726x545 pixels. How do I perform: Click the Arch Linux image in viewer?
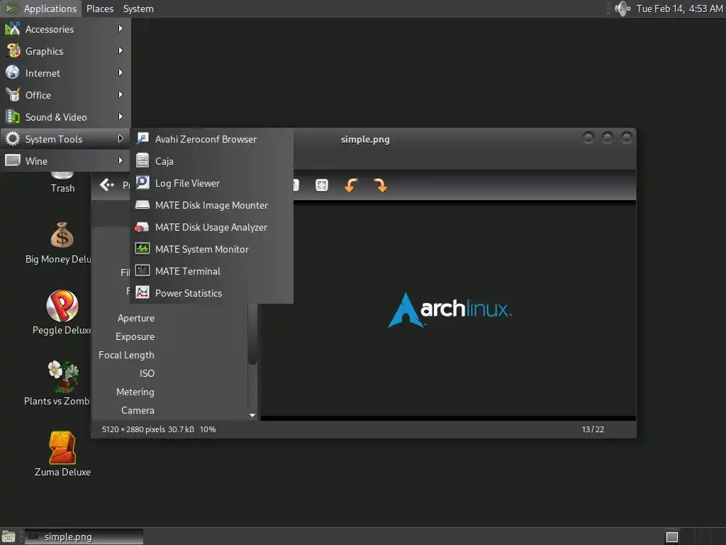point(448,309)
